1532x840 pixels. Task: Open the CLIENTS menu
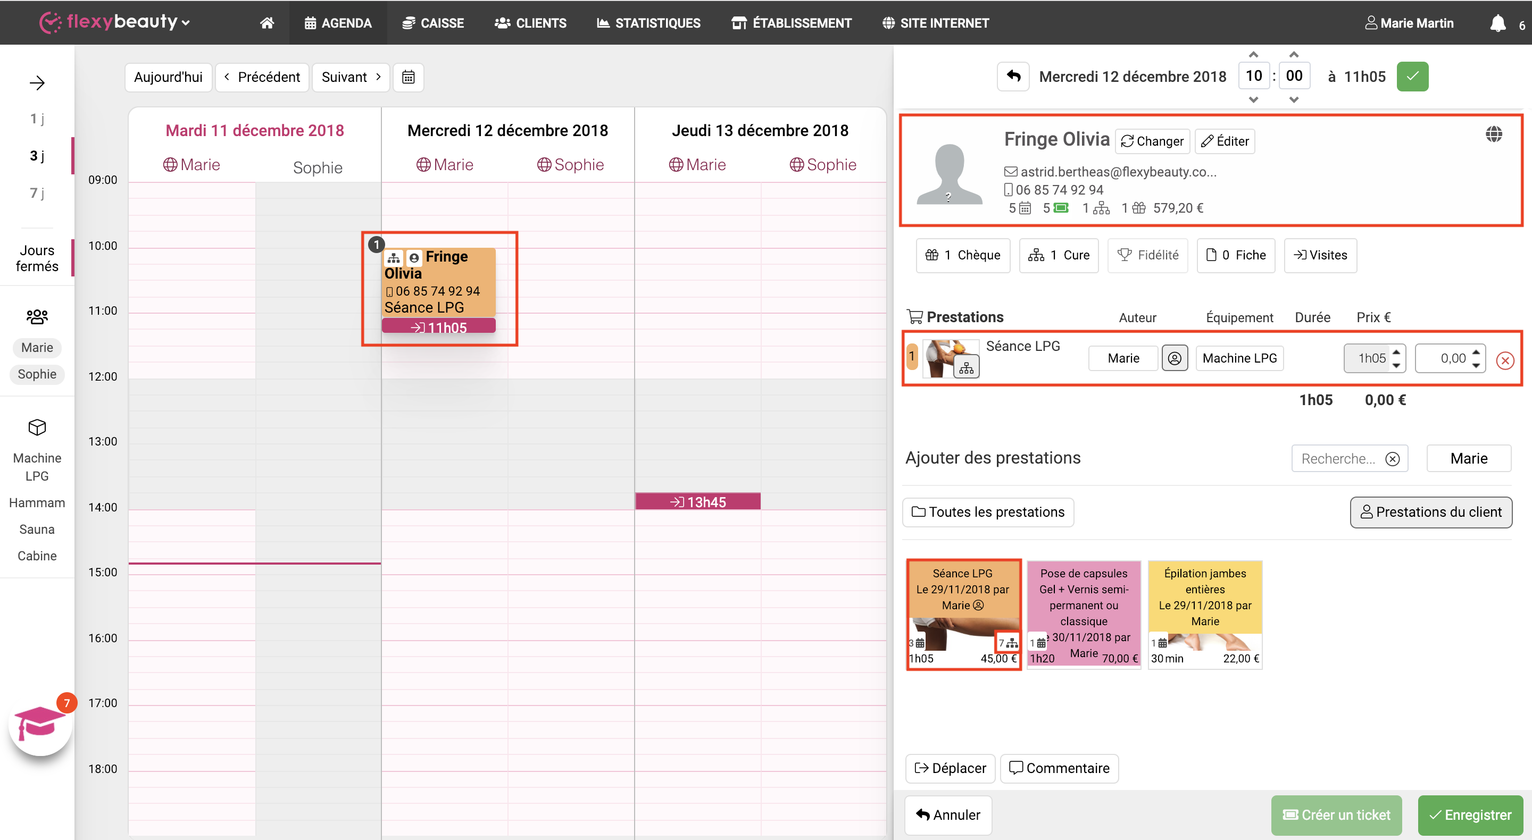[x=530, y=22]
